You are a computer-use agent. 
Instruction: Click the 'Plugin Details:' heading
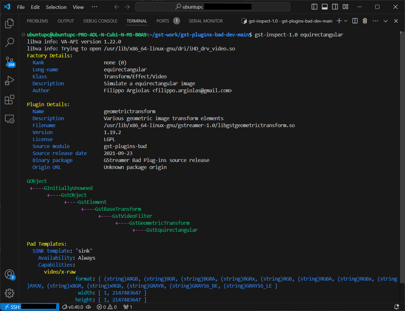tap(48, 104)
